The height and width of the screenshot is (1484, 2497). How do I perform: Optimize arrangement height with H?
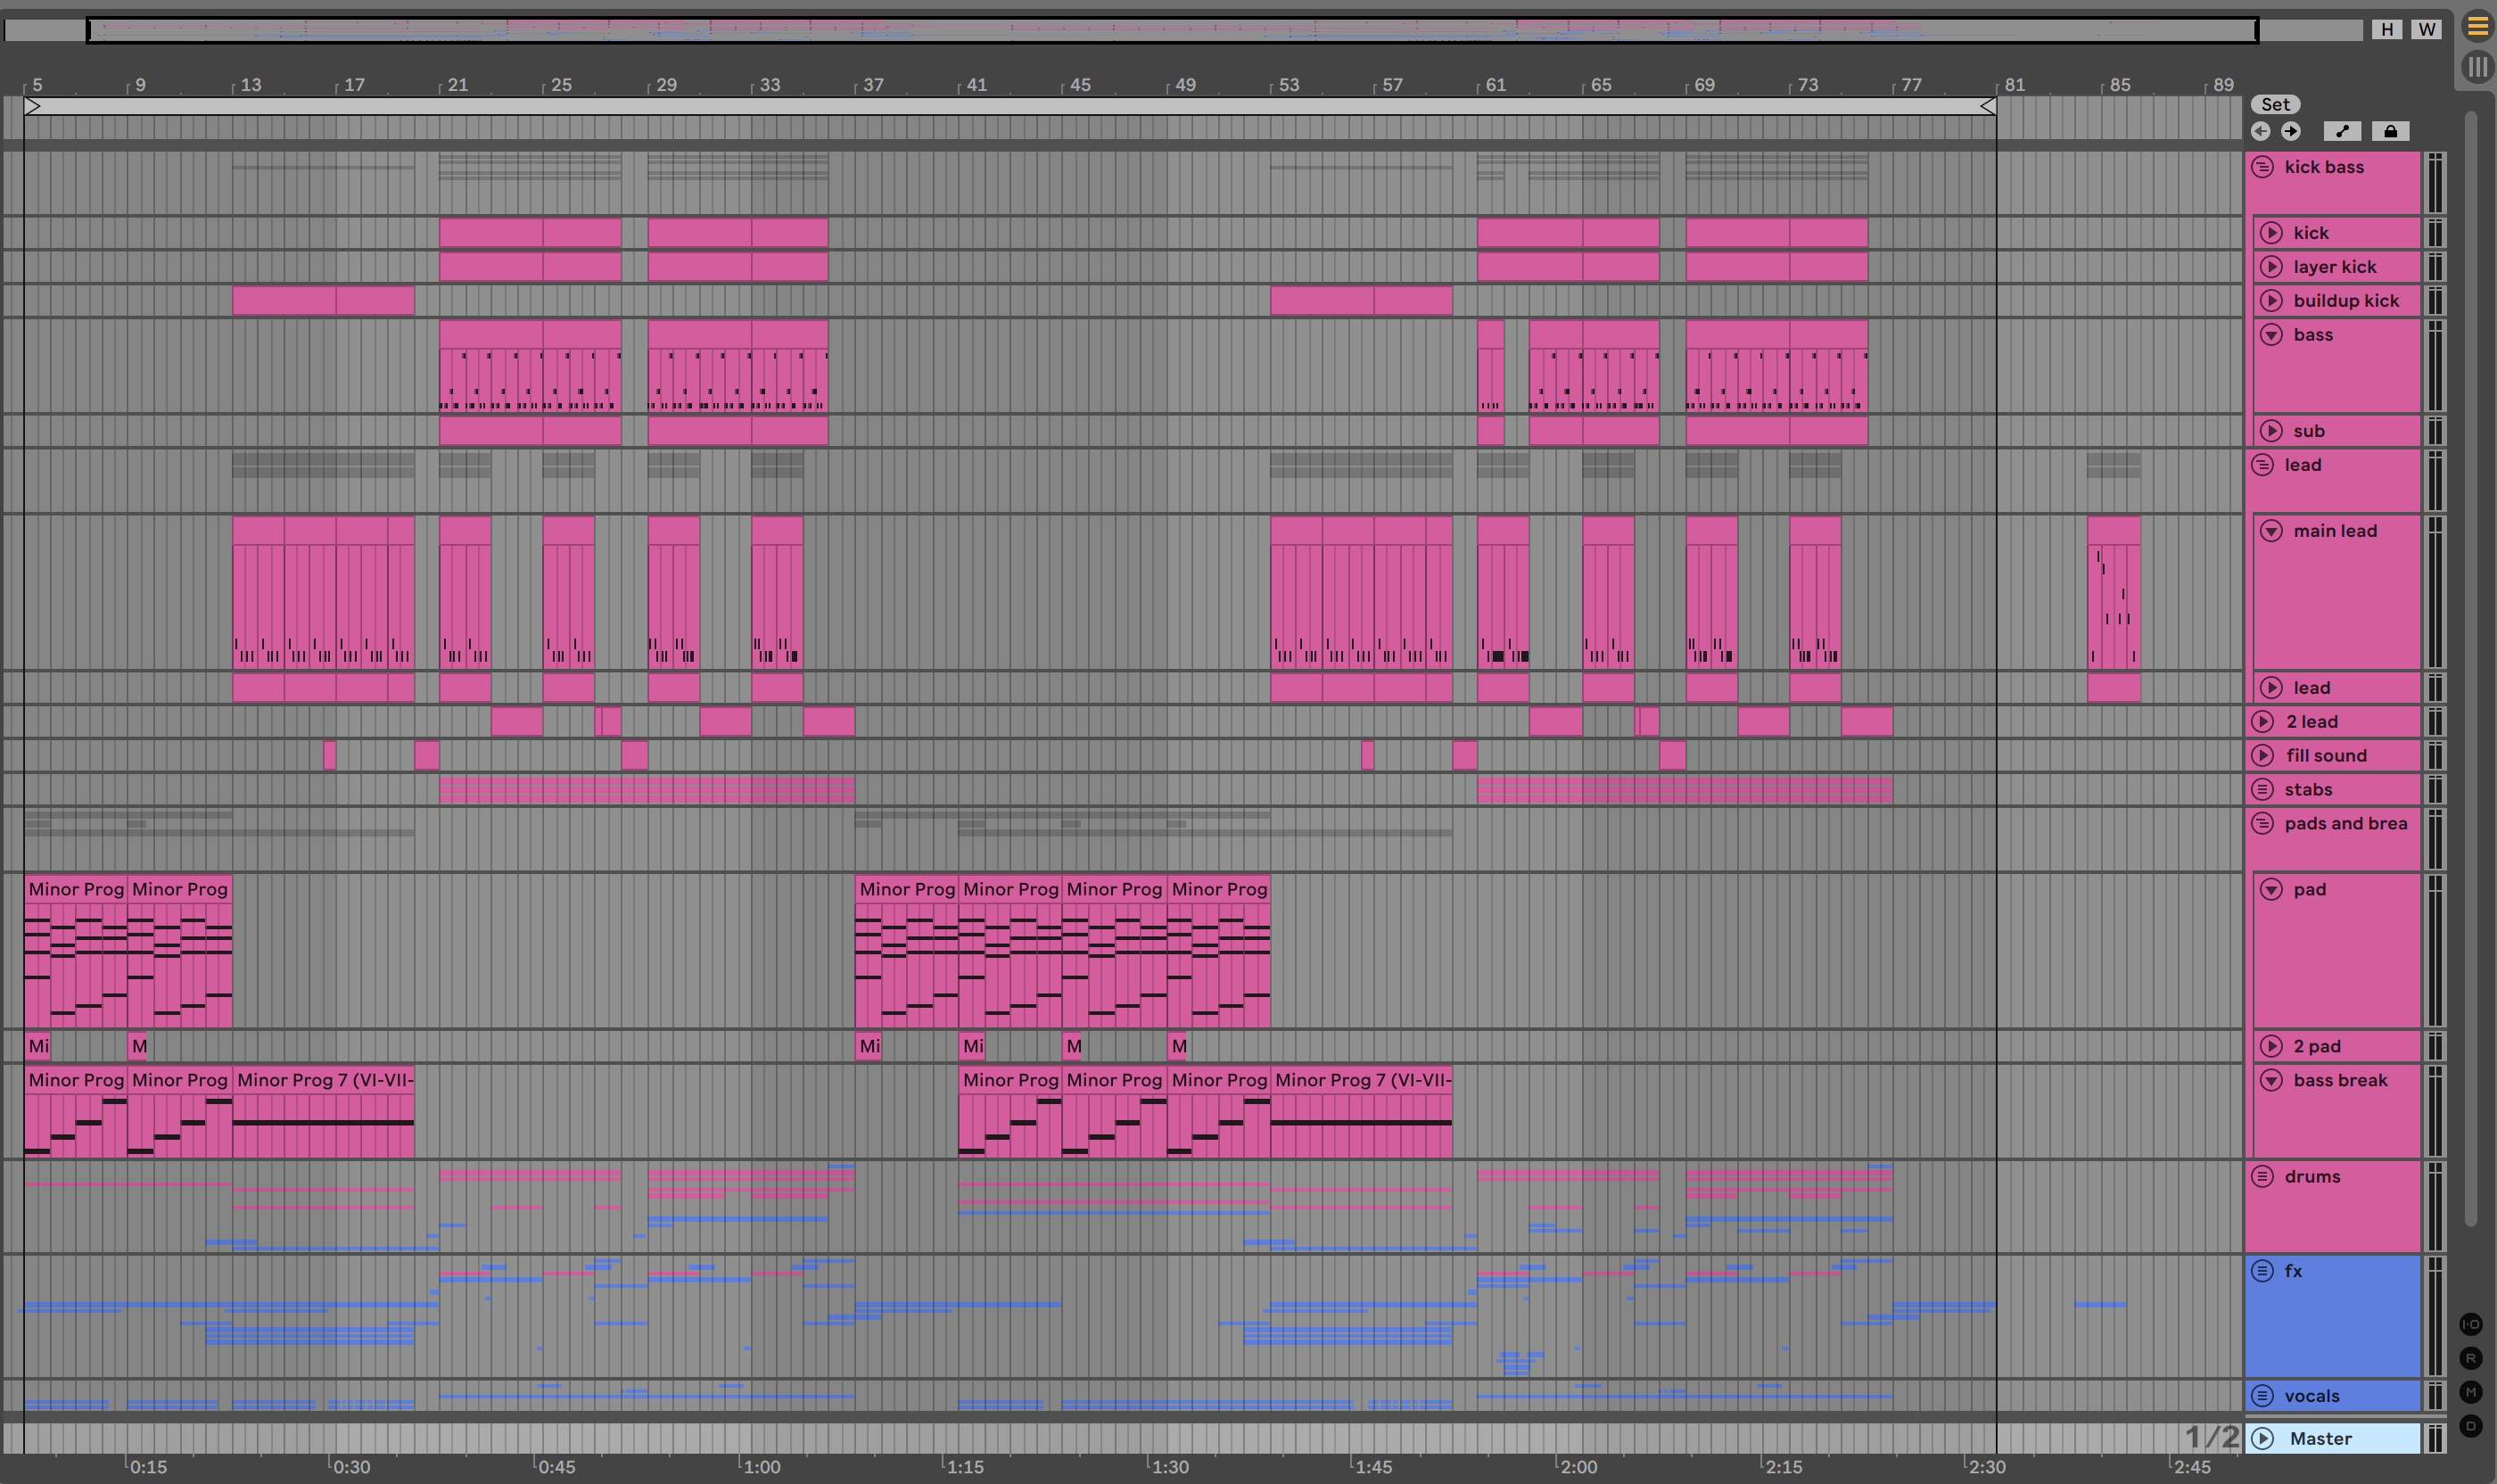point(2387,29)
